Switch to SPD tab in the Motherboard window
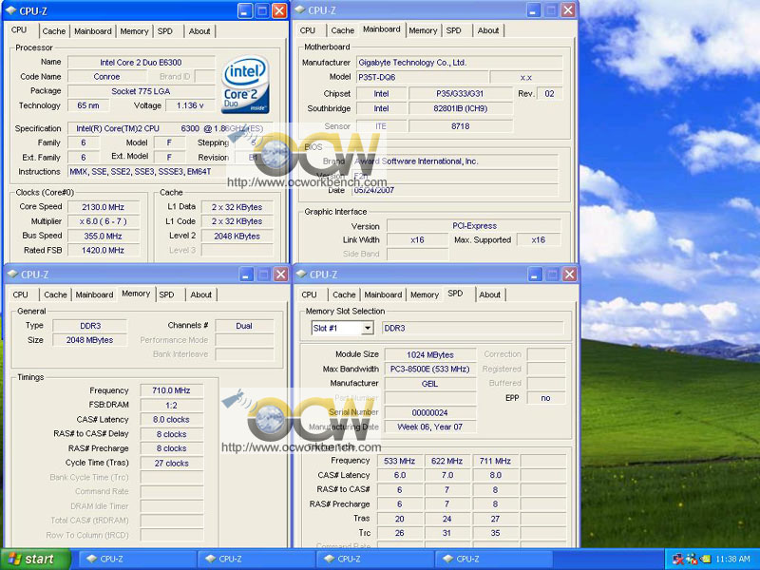This screenshot has height=570, width=760. (x=454, y=30)
